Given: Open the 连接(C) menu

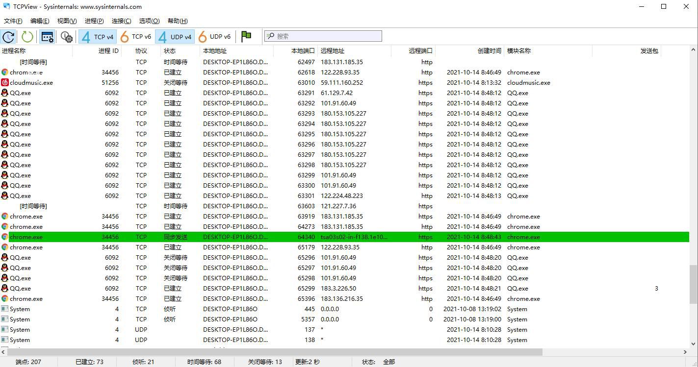Looking at the screenshot, I should click(x=121, y=21).
